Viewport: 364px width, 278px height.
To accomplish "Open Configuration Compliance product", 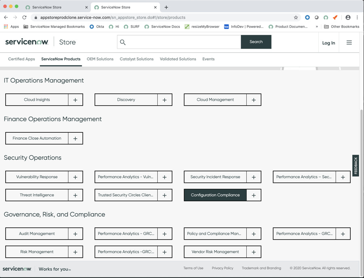I will click(215, 195).
